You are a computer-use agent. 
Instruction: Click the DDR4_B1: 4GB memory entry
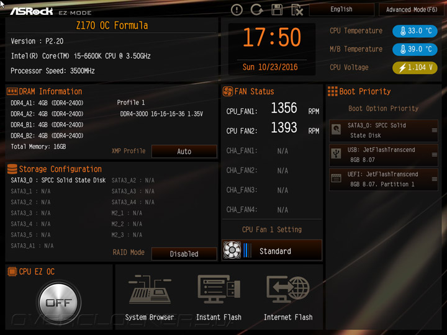[47, 125]
